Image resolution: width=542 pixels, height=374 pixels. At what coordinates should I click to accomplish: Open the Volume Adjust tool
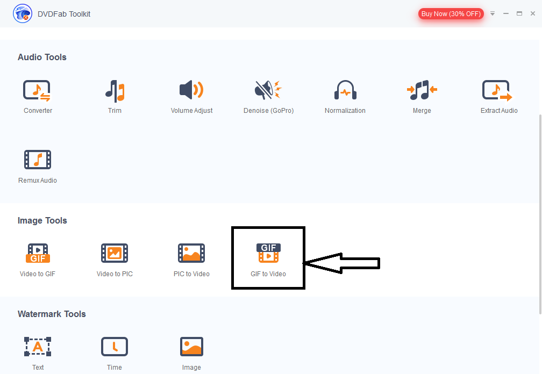pyautogui.click(x=191, y=97)
